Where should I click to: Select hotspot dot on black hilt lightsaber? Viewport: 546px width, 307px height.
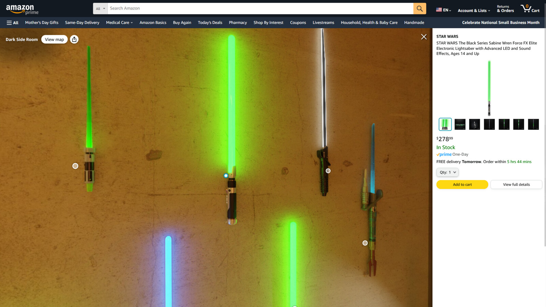pyautogui.click(x=328, y=171)
